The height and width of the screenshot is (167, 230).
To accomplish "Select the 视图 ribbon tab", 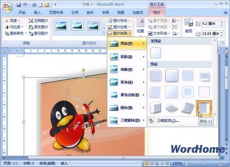I will 121,12.
